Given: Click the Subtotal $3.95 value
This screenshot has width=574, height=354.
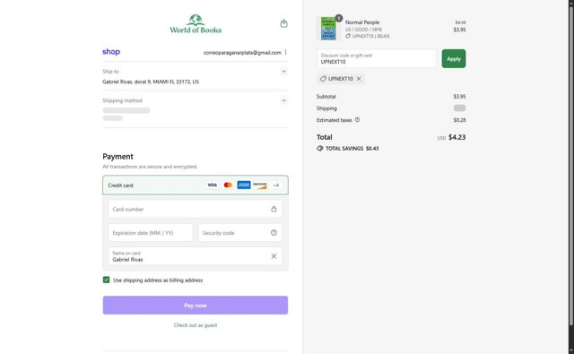Looking at the screenshot, I should pyautogui.click(x=460, y=97).
